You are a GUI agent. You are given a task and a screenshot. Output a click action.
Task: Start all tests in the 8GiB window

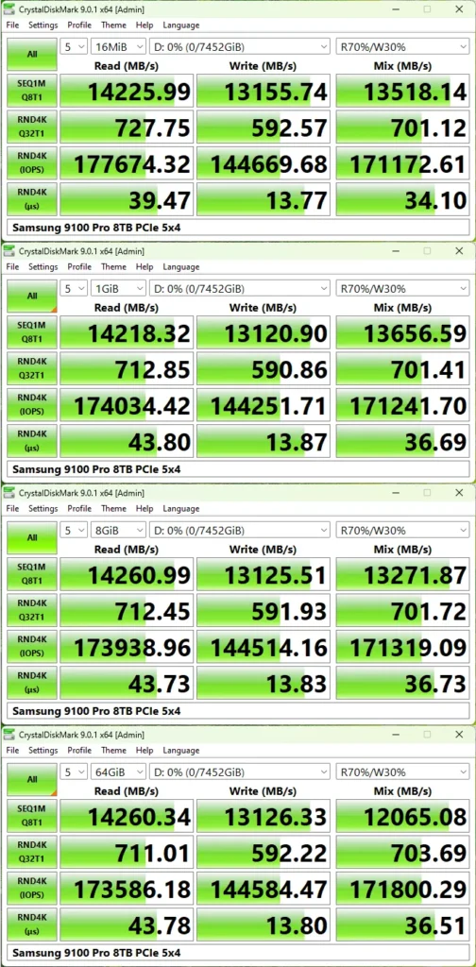[x=32, y=537]
